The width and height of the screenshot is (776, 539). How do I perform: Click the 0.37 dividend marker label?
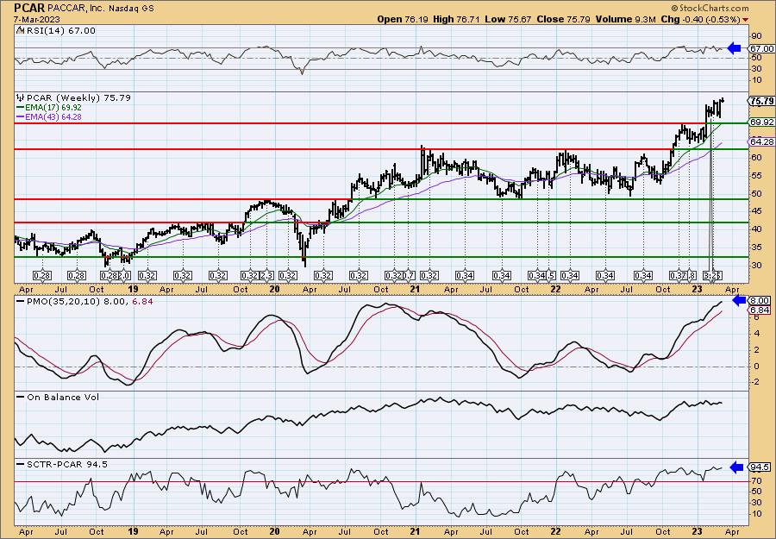pyautogui.click(x=678, y=275)
